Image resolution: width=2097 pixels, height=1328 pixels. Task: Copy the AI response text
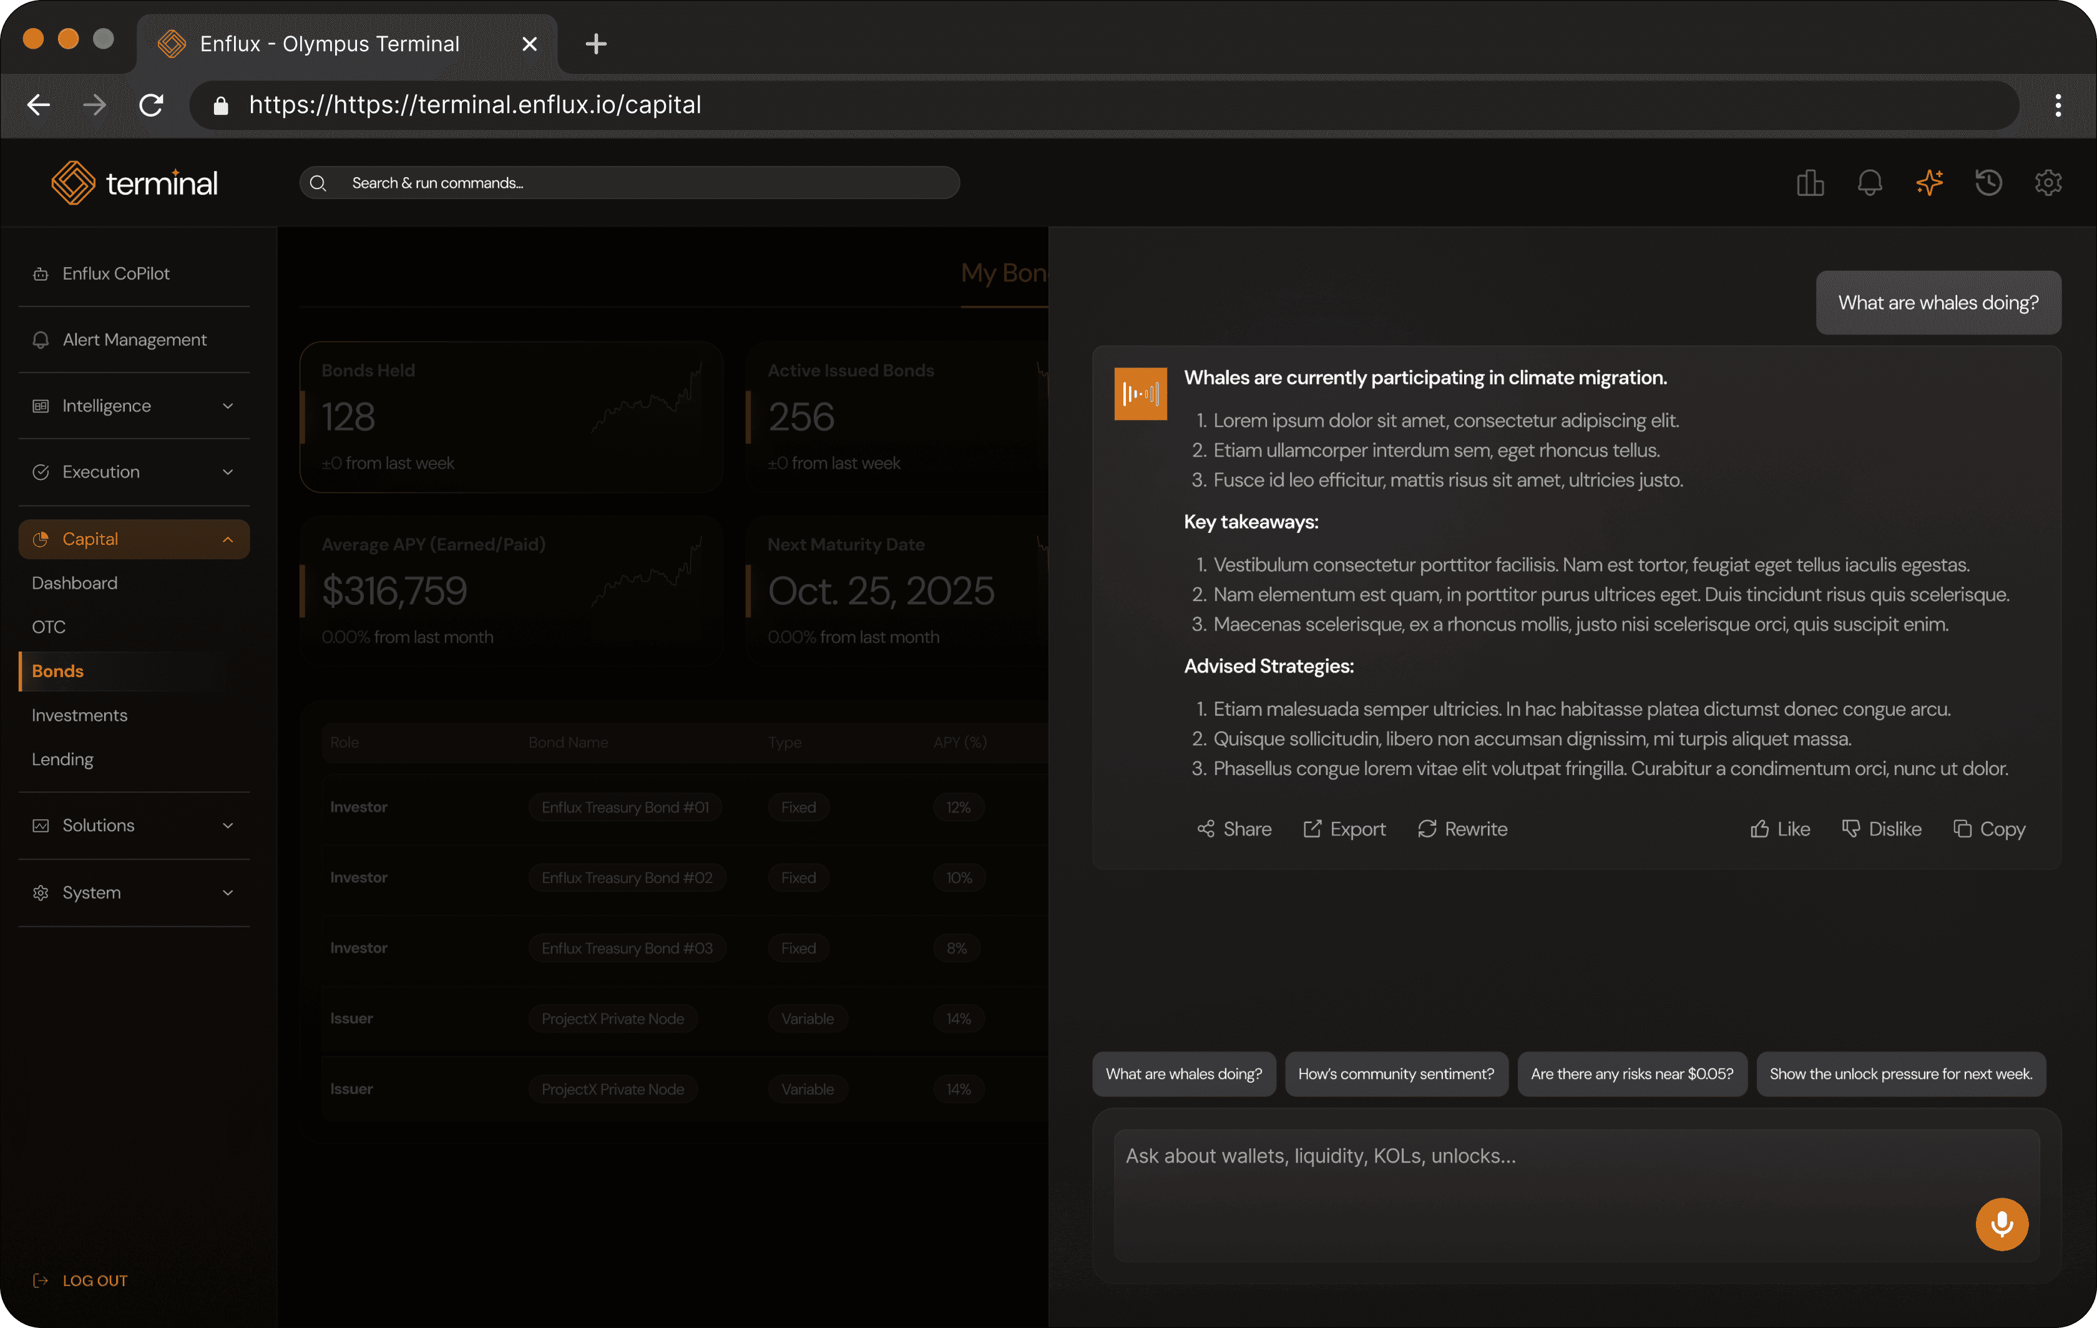[x=1989, y=829]
